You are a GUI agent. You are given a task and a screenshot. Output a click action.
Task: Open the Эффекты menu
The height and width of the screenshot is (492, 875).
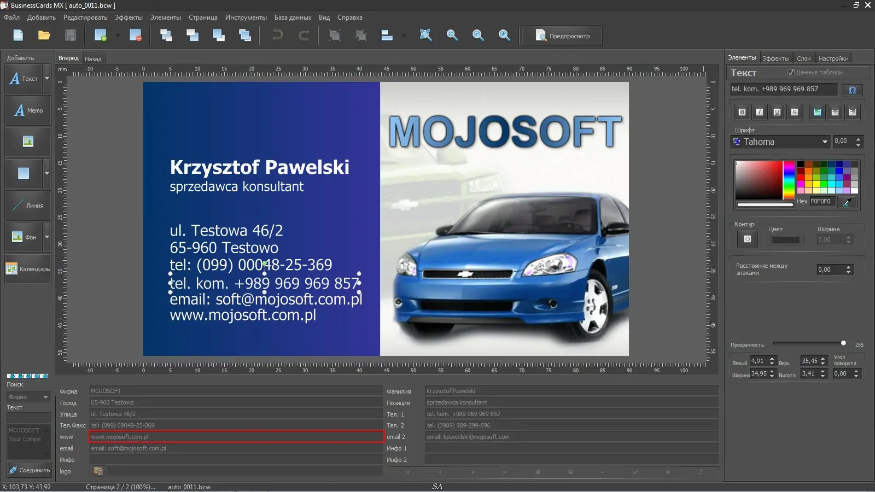click(x=129, y=17)
